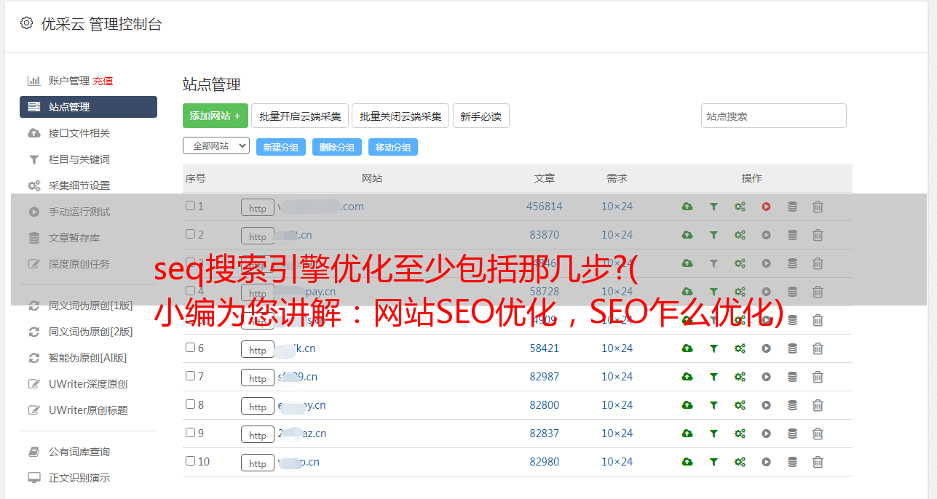Click the cloud upload icon in row 1

tap(687, 207)
